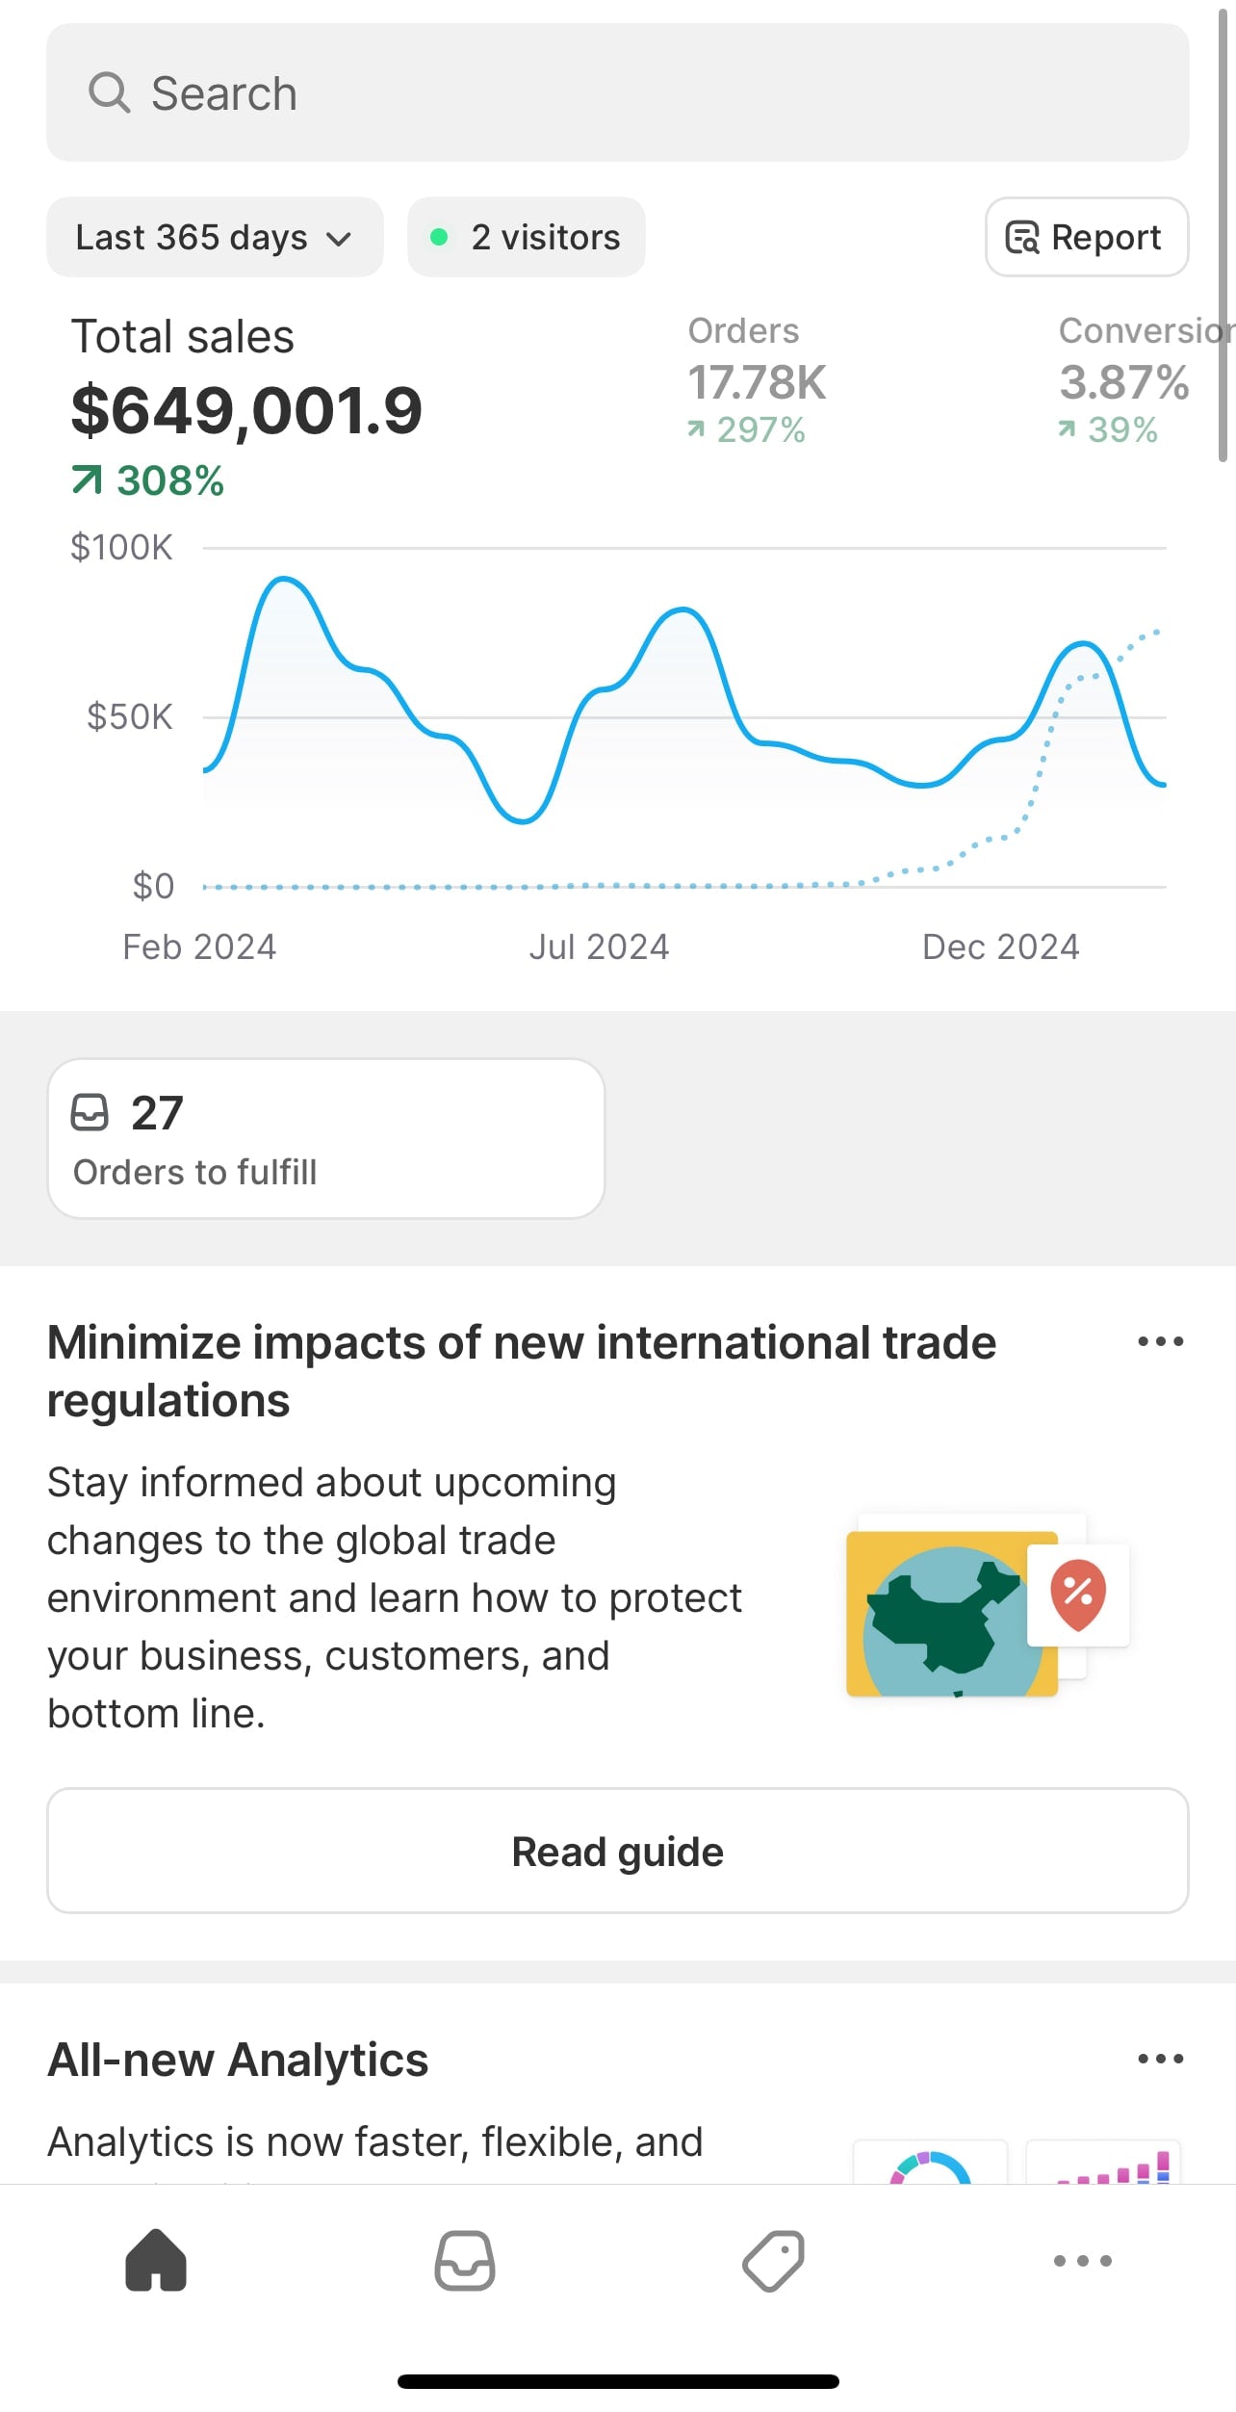Screen dimensions: 1236x2412
Task: Click the sales chart peak near Jul 2024
Action: coord(682,609)
